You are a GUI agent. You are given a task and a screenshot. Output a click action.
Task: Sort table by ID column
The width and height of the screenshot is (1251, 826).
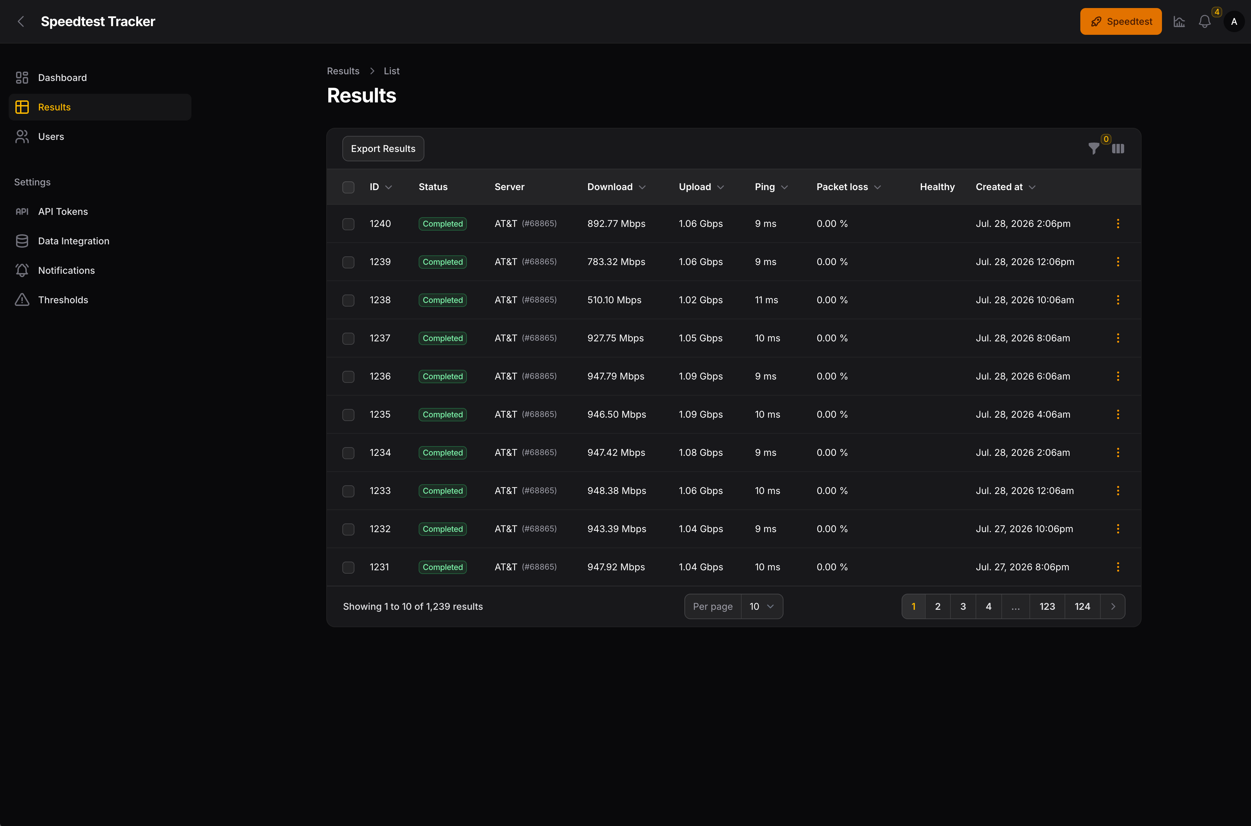(380, 187)
